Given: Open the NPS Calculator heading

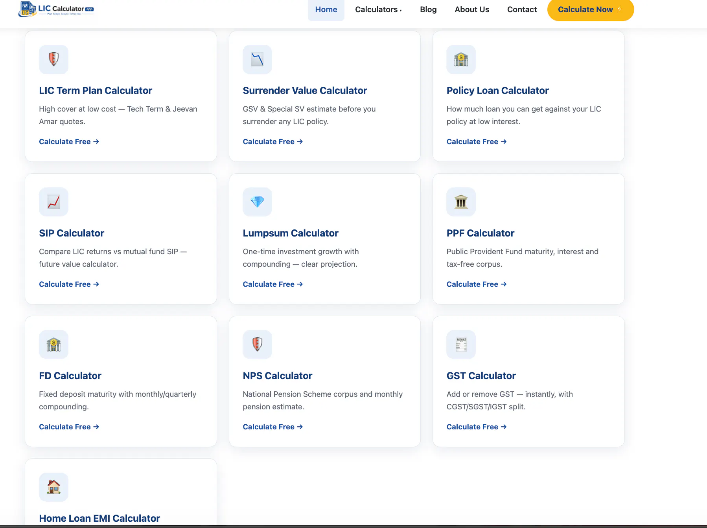Looking at the screenshot, I should pyautogui.click(x=277, y=376).
